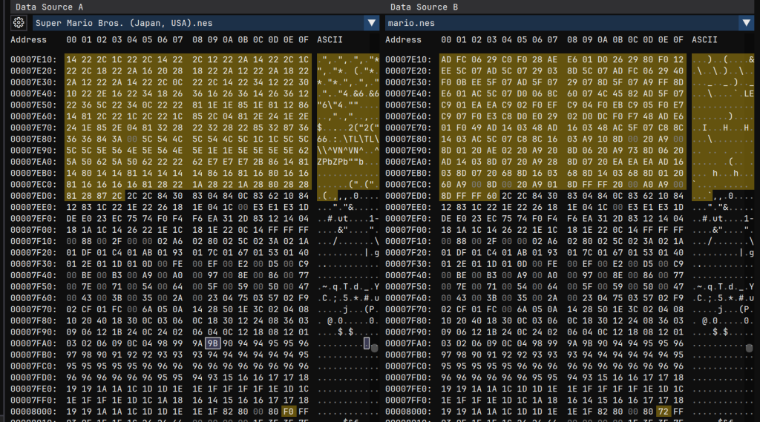The height and width of the screenshot is (422, 760).
Task: Select address 00007FF0 in Data Source A
Action: click(x=32, y=398)
